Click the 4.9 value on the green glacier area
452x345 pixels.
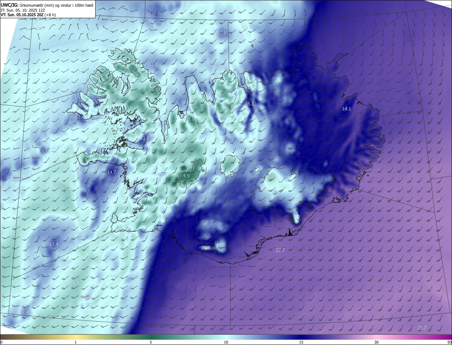point(186,176)
